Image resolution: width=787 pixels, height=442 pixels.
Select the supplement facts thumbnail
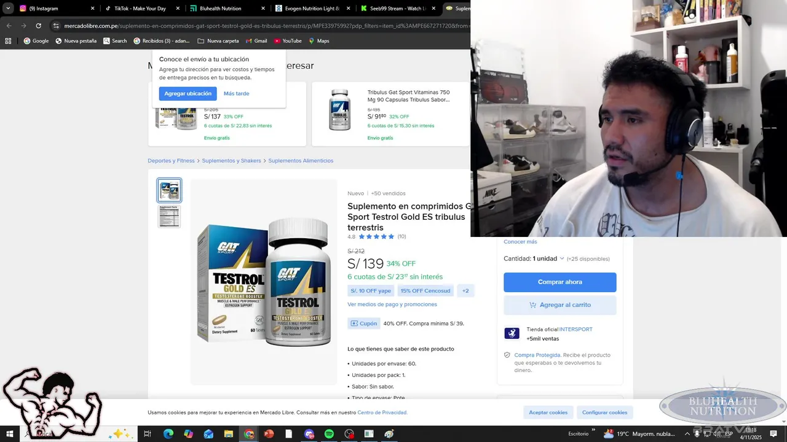click(x=169, y=217)
